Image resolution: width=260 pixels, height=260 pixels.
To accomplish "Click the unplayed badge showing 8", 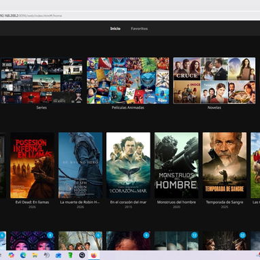I will point(50,235).
